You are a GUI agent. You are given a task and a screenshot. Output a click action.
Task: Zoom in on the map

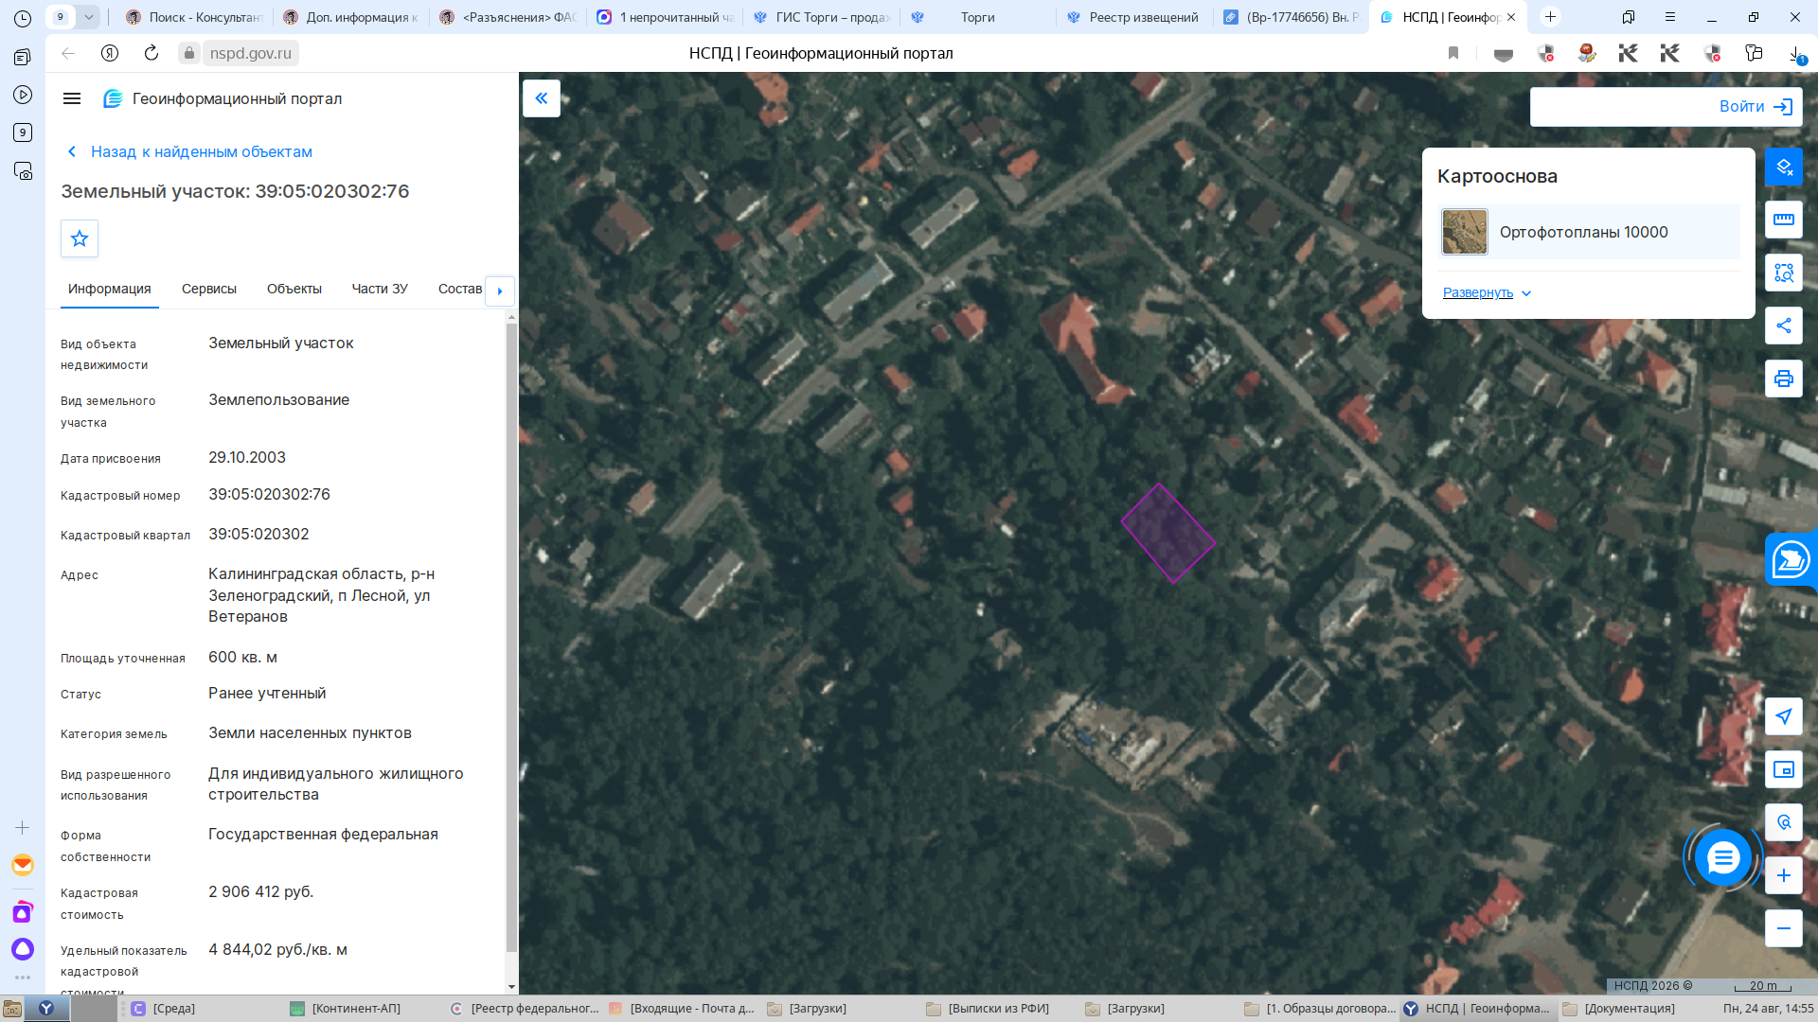pyautogui.click(x=1784, y=875)
